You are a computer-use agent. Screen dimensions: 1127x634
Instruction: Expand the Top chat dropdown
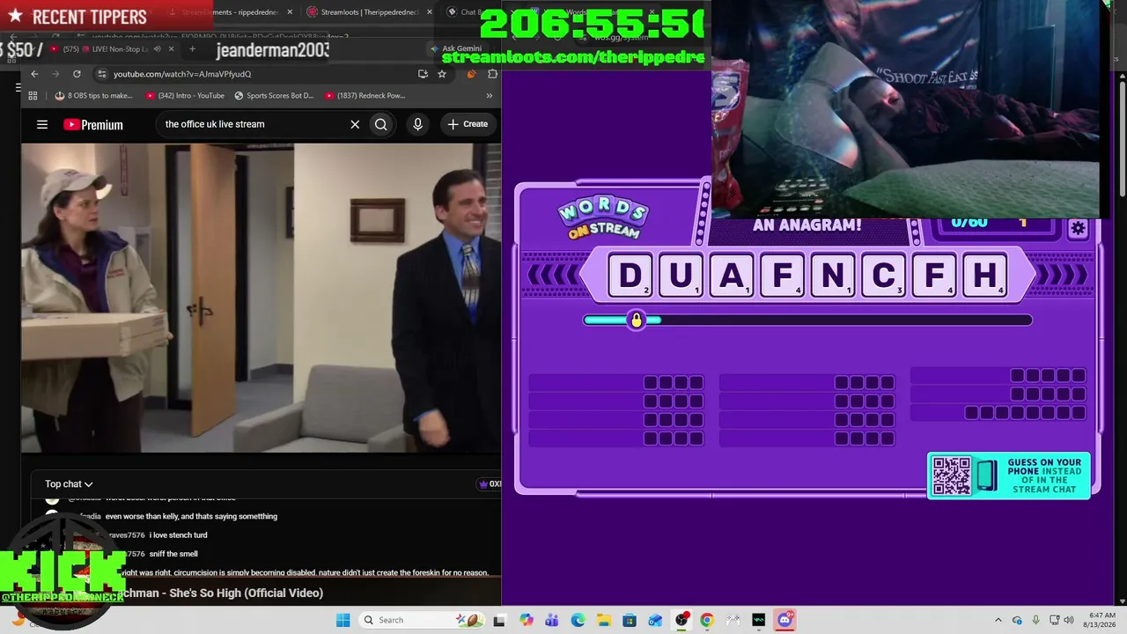click(69, 483)
